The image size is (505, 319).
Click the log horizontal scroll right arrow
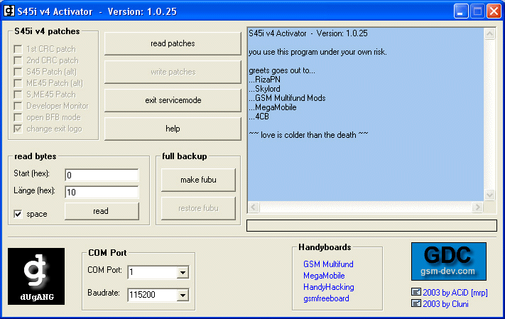[x=477, y=207]
